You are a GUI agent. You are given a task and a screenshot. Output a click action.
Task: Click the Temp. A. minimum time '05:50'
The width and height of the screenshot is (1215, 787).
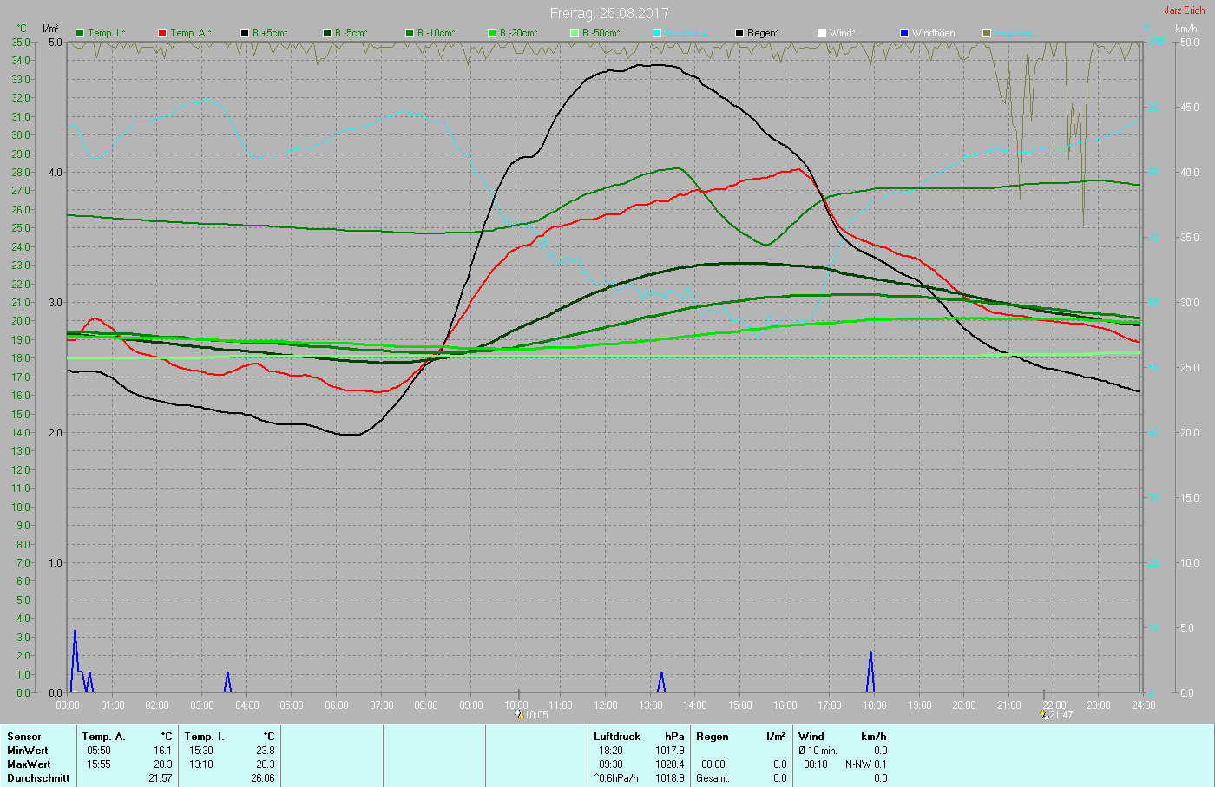click(99, 751)
